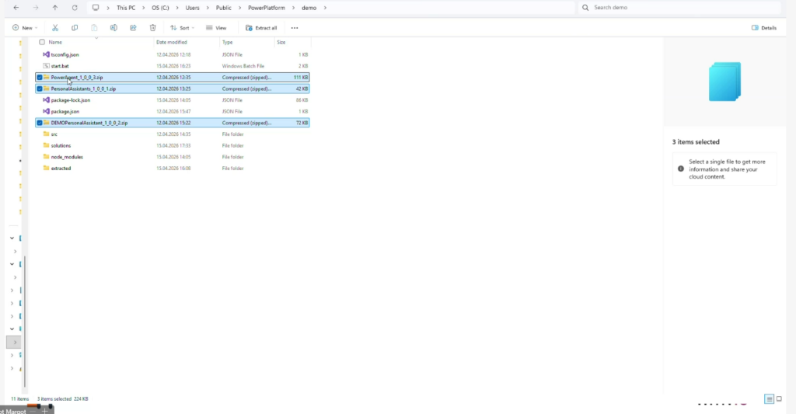This screenshot has height=414, width=796.
Task: Tick the select-all checkbox beside Name
Action: pyautogui.click(x=42, y=42)
